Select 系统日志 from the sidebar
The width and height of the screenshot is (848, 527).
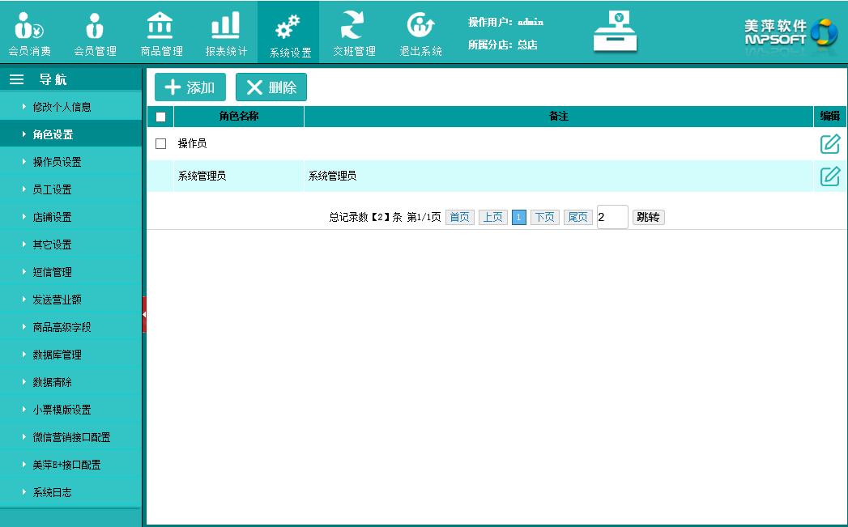coord(52,492)
